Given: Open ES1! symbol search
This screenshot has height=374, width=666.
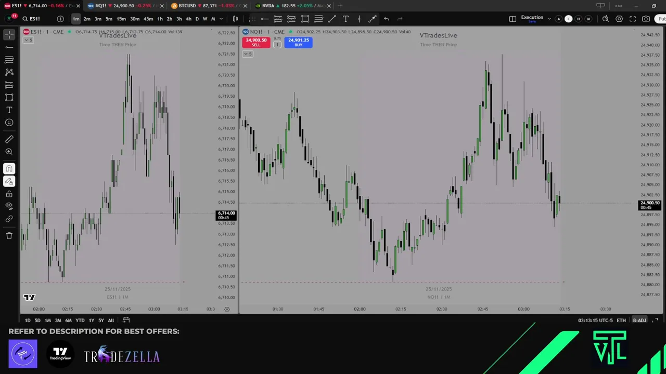Looking at the screenshot, I should click(31, 19).
